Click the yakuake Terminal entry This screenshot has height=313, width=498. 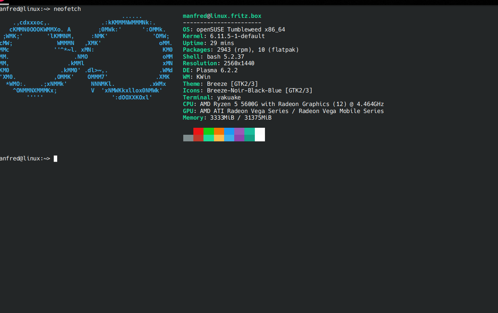tap(229, 97)
